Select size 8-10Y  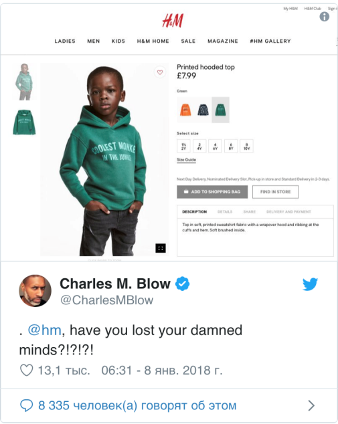(x=246, y=146)
